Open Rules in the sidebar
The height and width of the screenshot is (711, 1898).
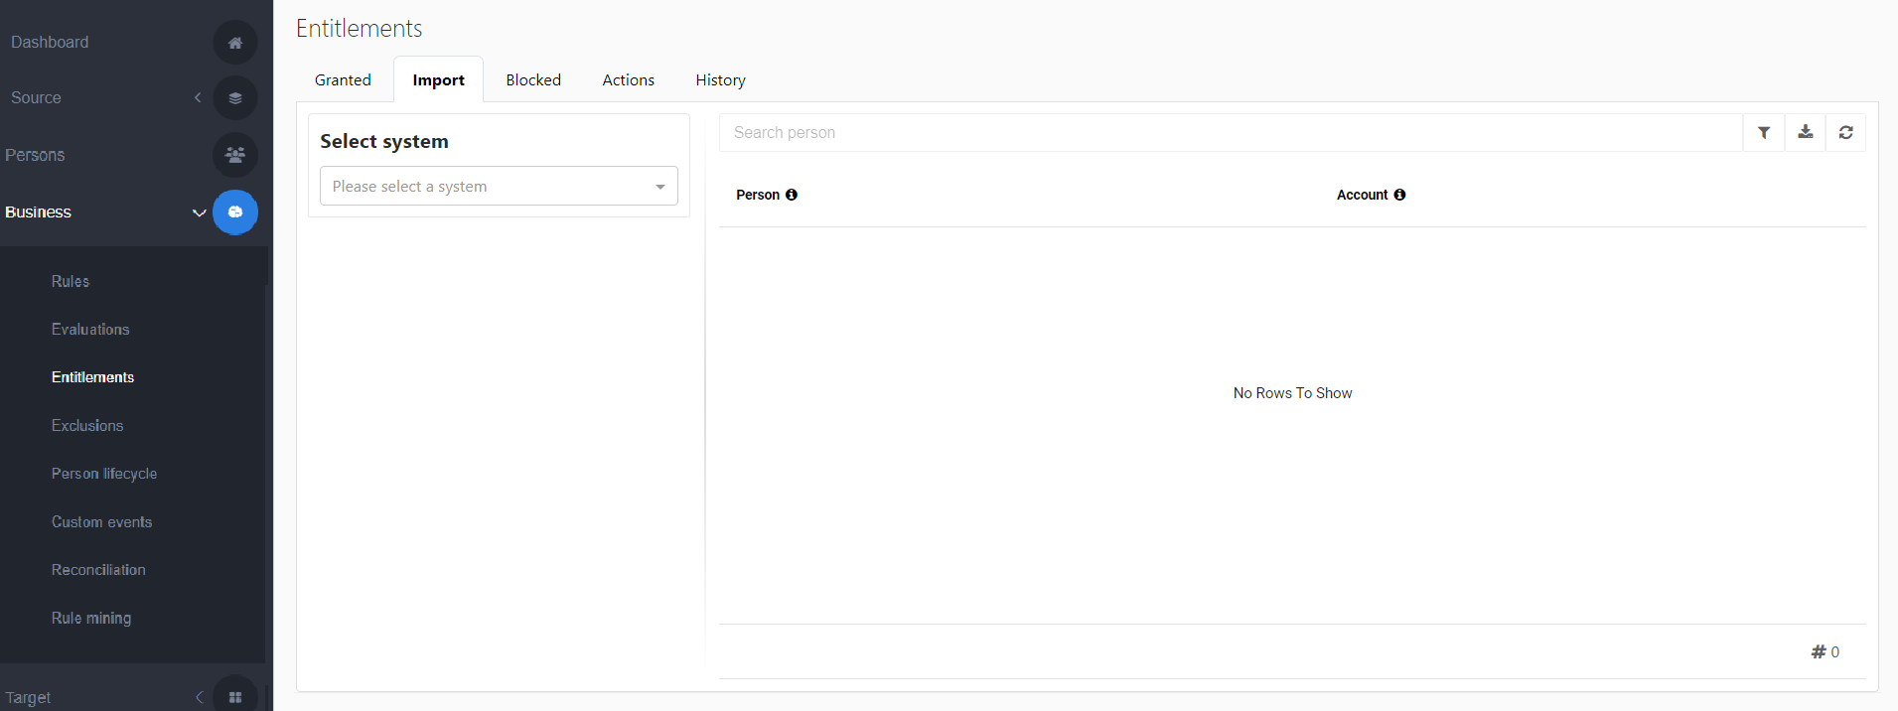click(x=71, y=282)
